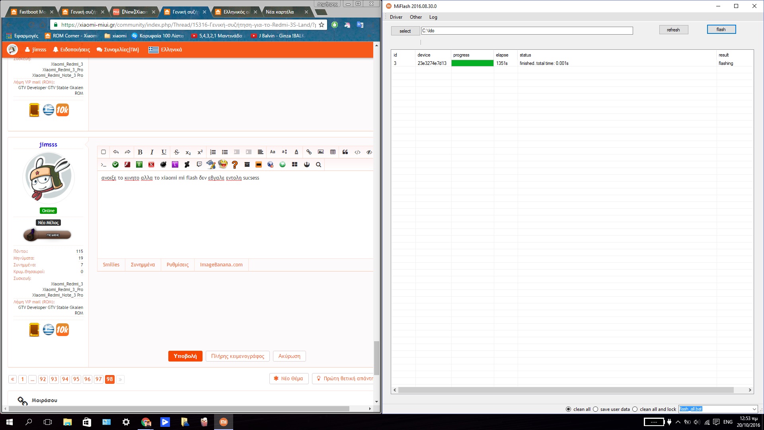764x430 pixels.
Task: Click the undo arrow in the editor
Action: [x=116, y=152]
